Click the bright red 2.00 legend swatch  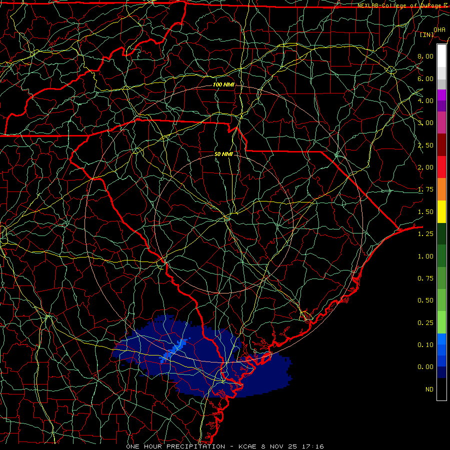pos(441,167)
